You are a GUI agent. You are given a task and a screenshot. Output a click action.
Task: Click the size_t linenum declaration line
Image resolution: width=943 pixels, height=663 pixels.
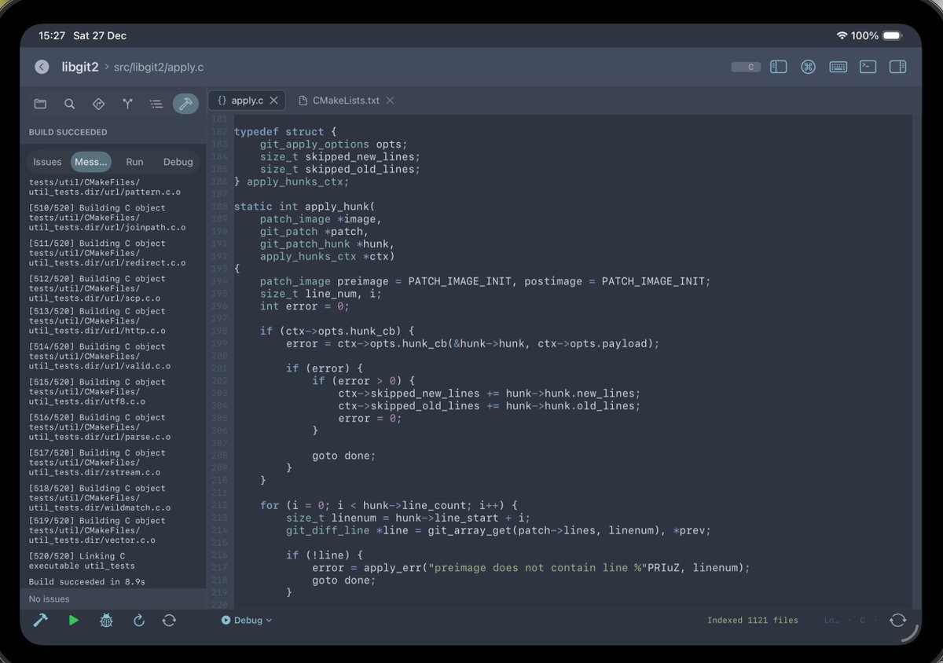pos(408,518)
